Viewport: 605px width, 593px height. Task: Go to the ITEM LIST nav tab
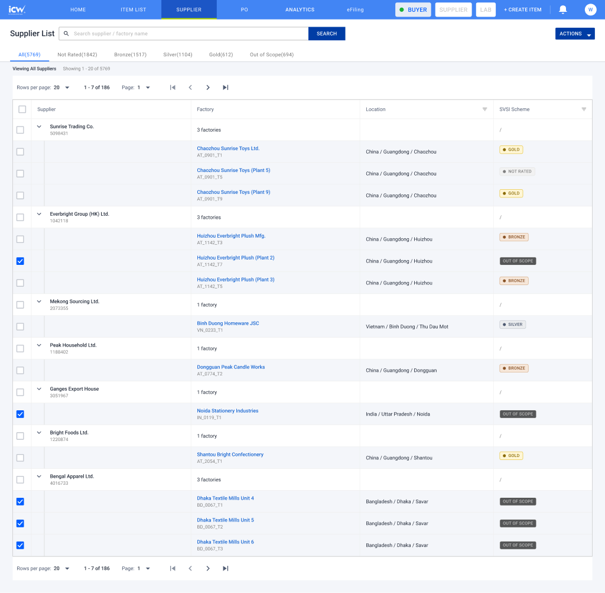[x=133, y=9]
